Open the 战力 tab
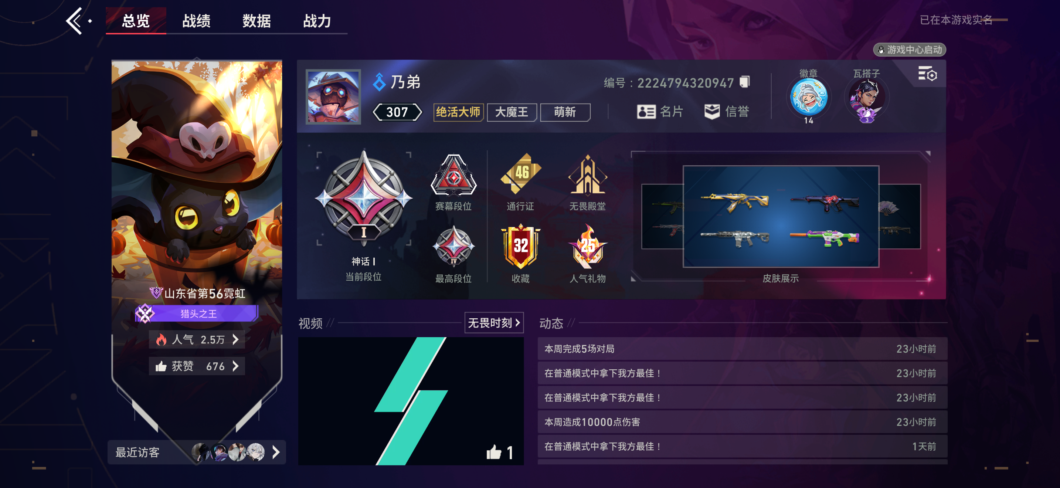This screenshot has height=488, width=1060. coord(317,21)
